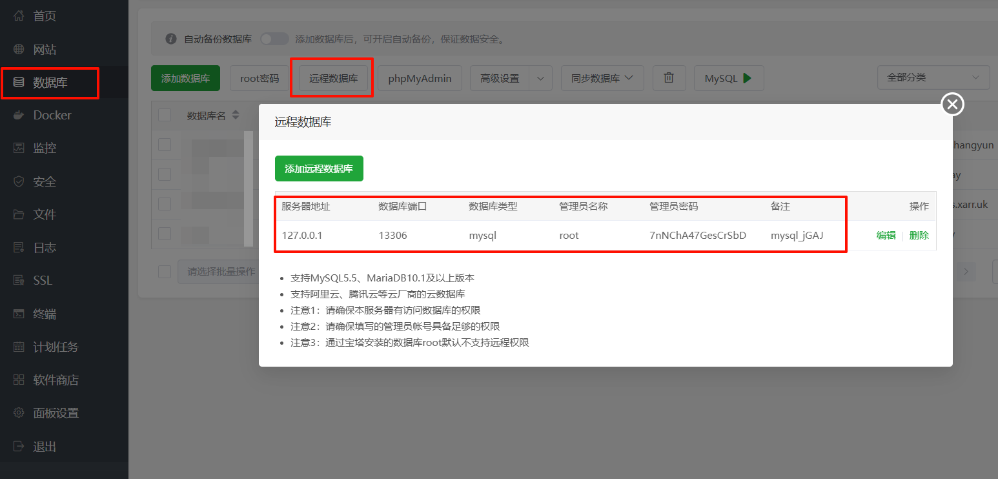Click the 添加远程数据库 button
The image size is (998, 479).
tap(319, 168)
